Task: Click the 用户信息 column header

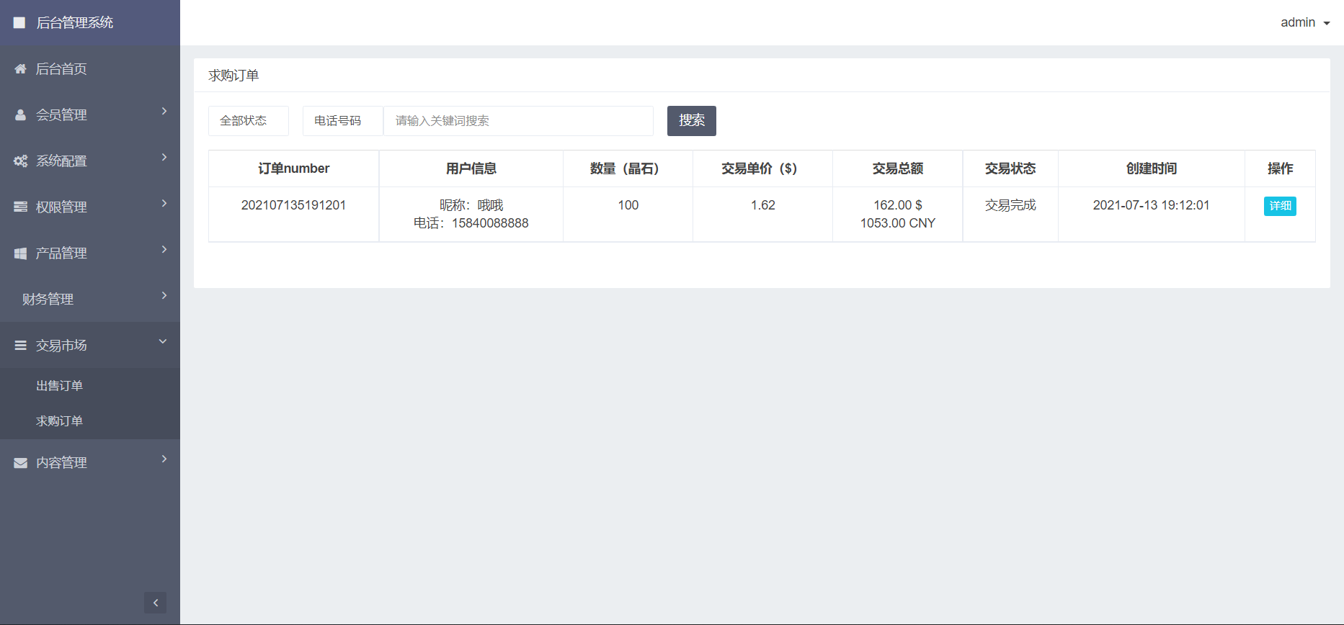Action: 471,168
